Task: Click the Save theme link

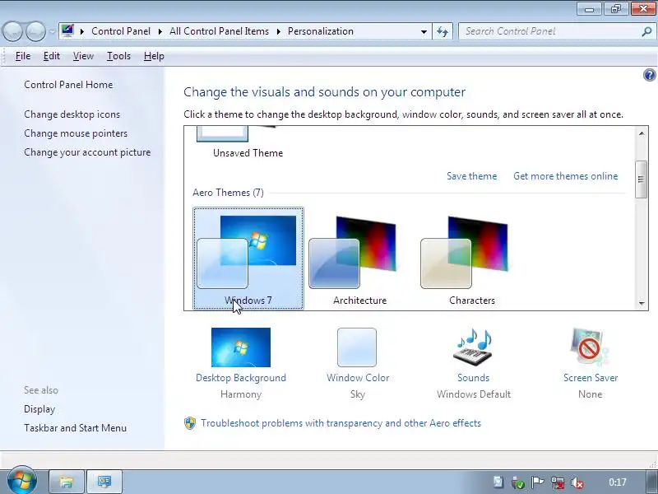Action: click(471, 176)
